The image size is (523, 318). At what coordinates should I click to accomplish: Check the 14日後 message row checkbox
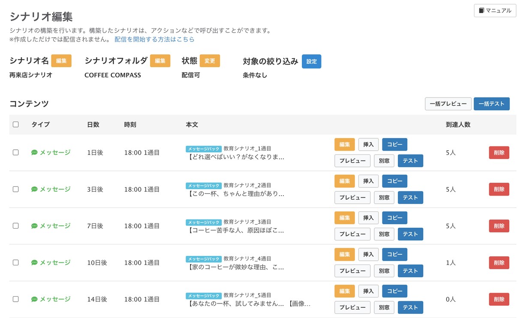16,299
